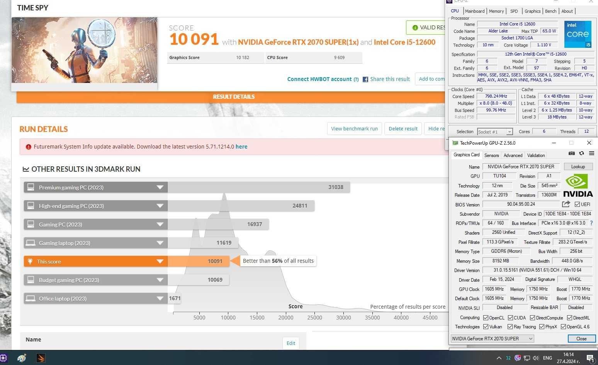Expand the High-end gaming PC (2023) row
The width and height of the screenshot is (598, 365).
pos(160,206)
